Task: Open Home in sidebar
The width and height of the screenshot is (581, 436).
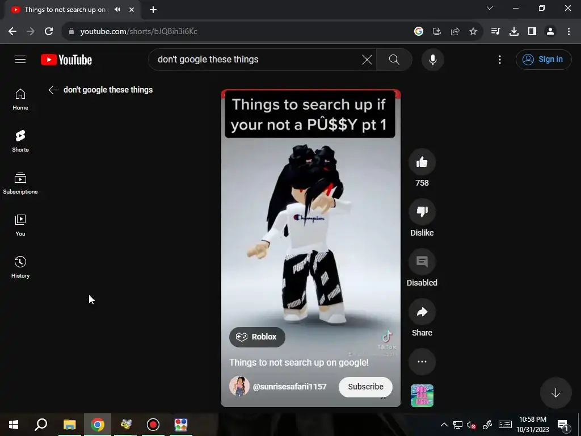Action: pos(20,99)
